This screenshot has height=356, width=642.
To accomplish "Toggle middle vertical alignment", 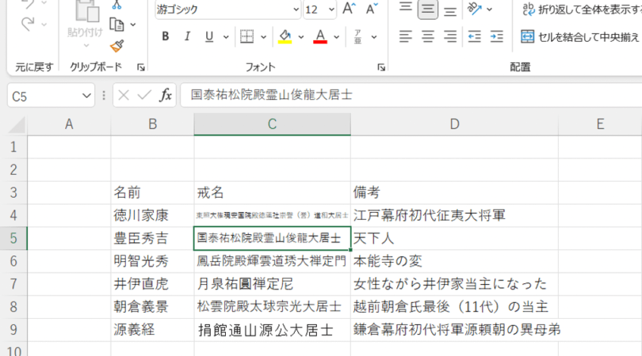I will pyautogui.click(x=428, y=9).
